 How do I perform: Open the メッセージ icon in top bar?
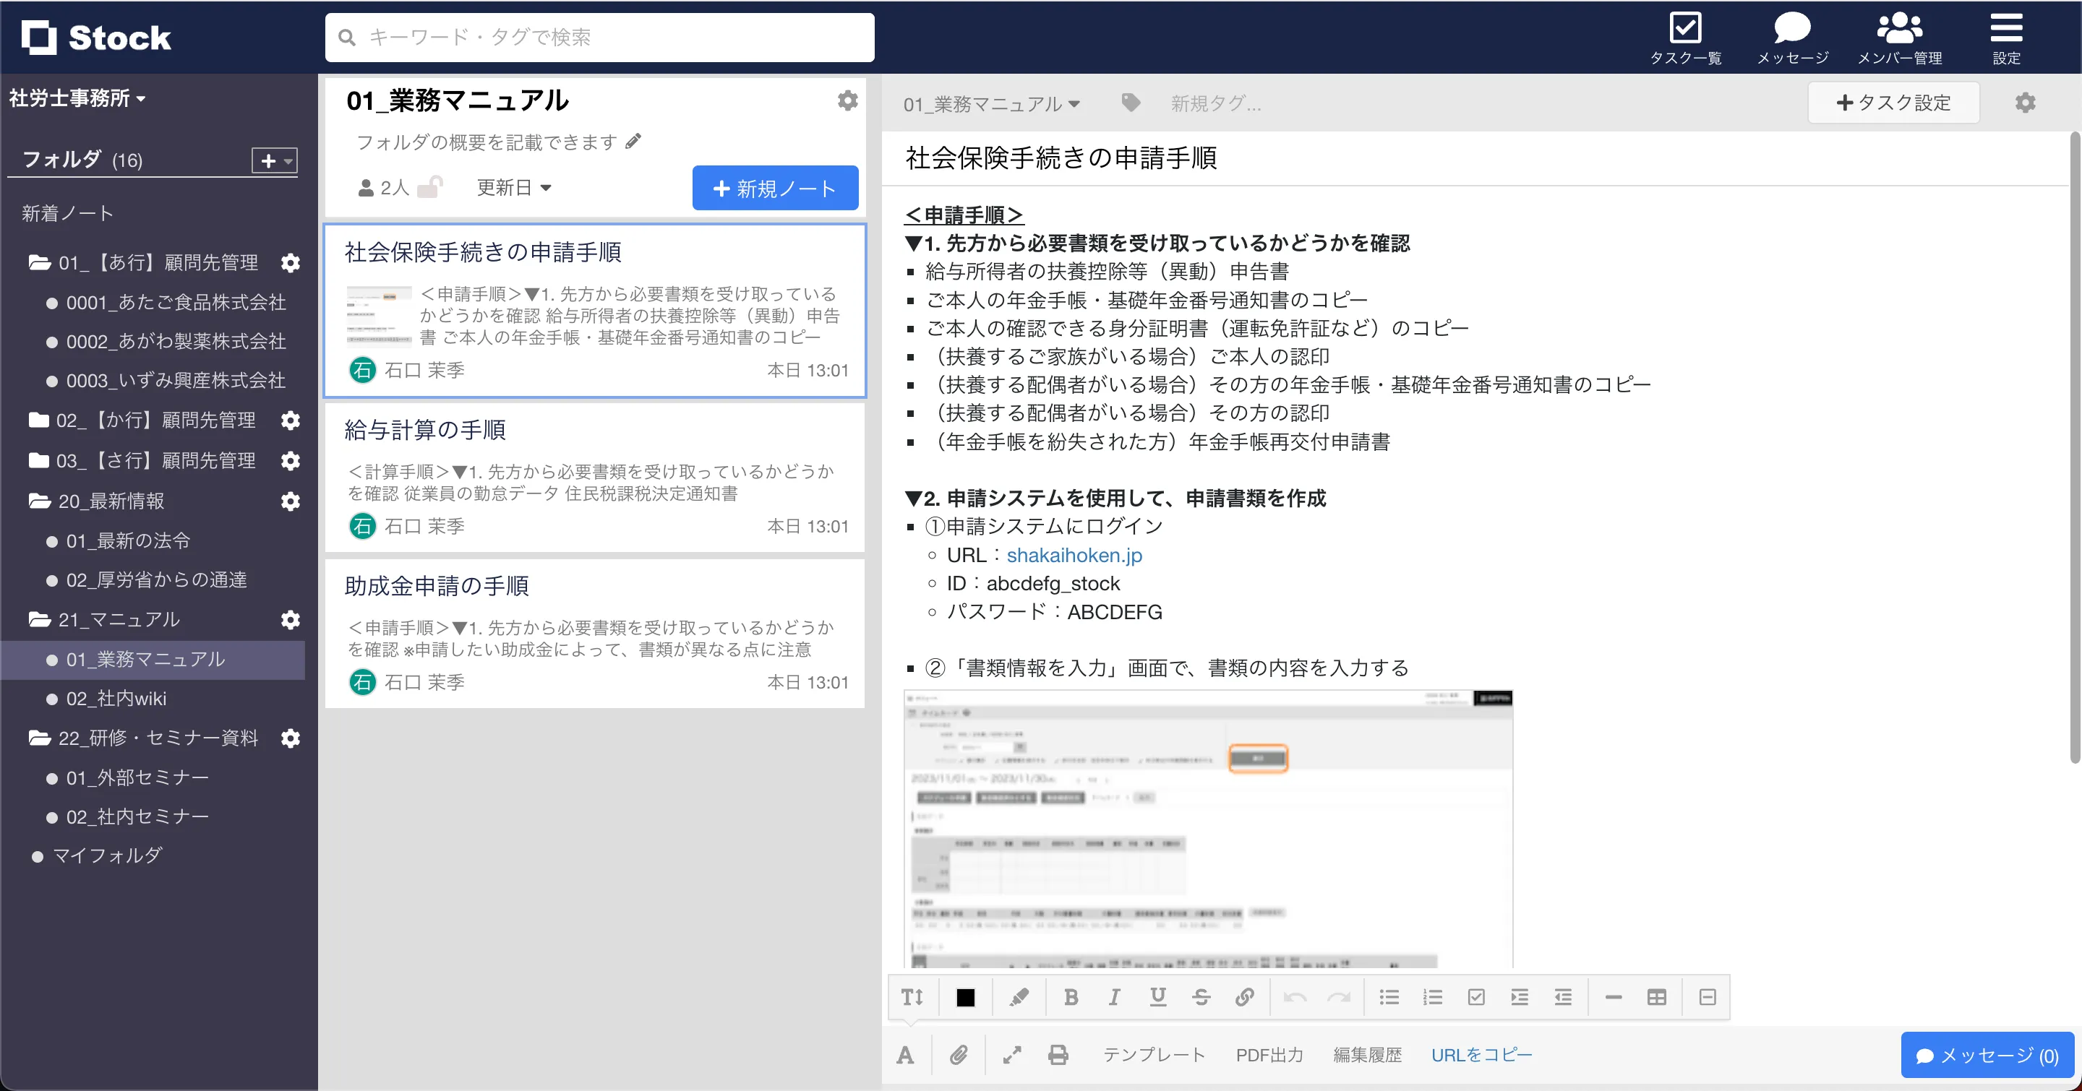(x=1793, y=30)
